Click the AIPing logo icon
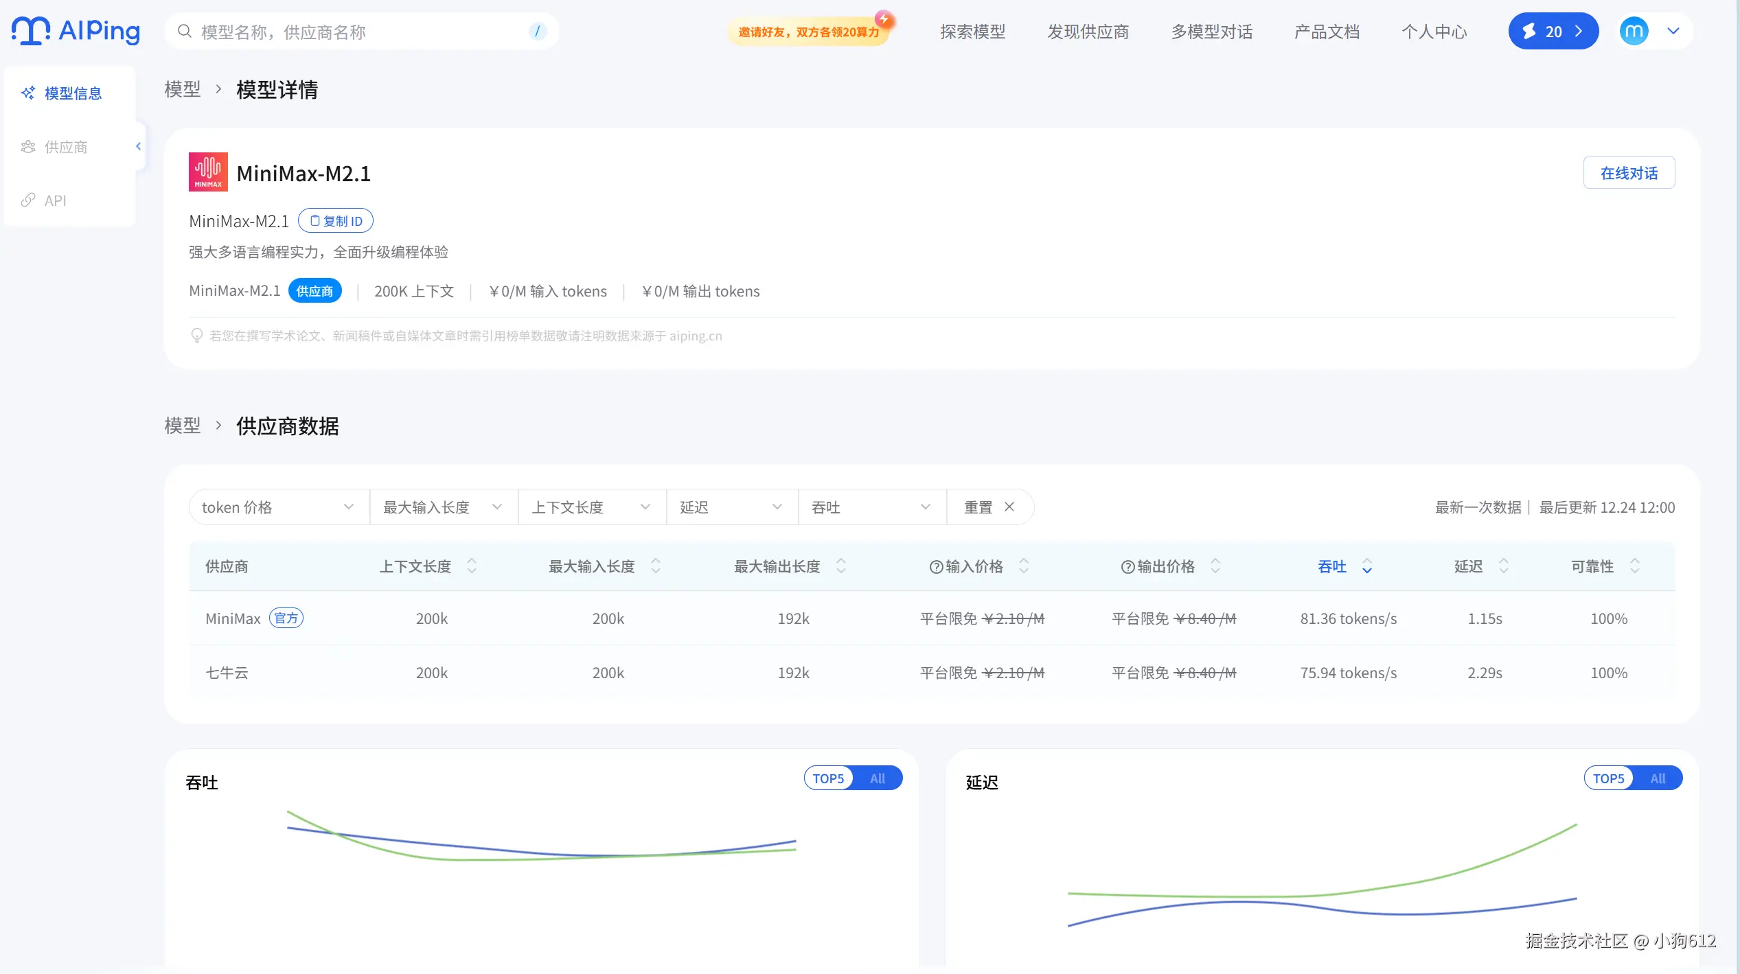The height and width of the screenshot is (974, 1740). (x=31, y=31)
